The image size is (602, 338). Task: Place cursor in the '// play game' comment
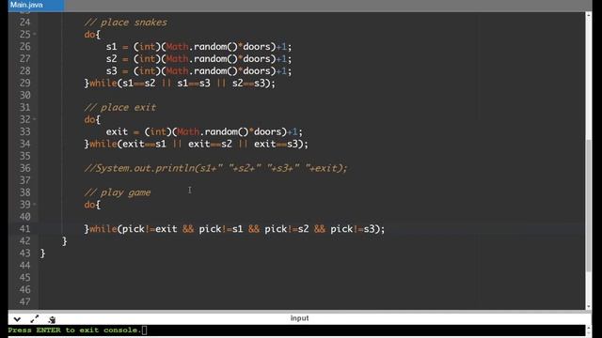[118, 192]
